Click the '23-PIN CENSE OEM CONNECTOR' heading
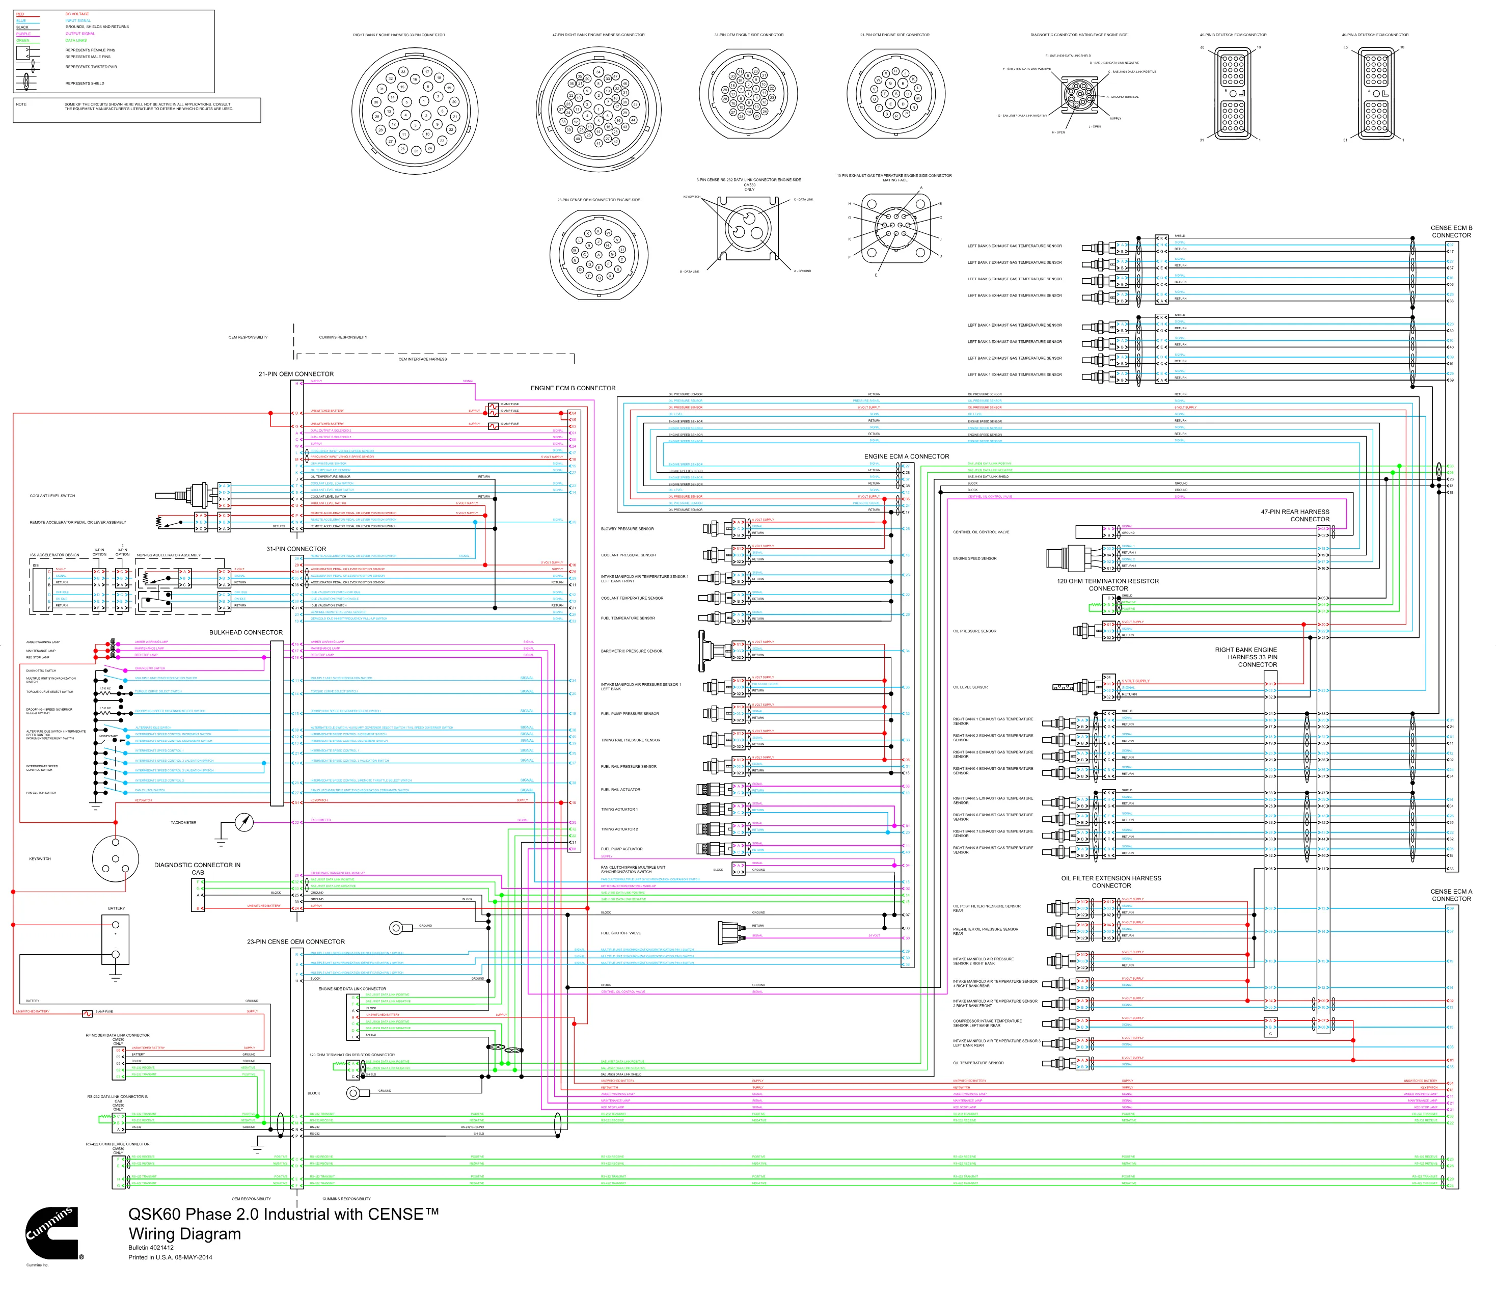The height and width of the screenshot is (1291, 1496). (296, 942)
